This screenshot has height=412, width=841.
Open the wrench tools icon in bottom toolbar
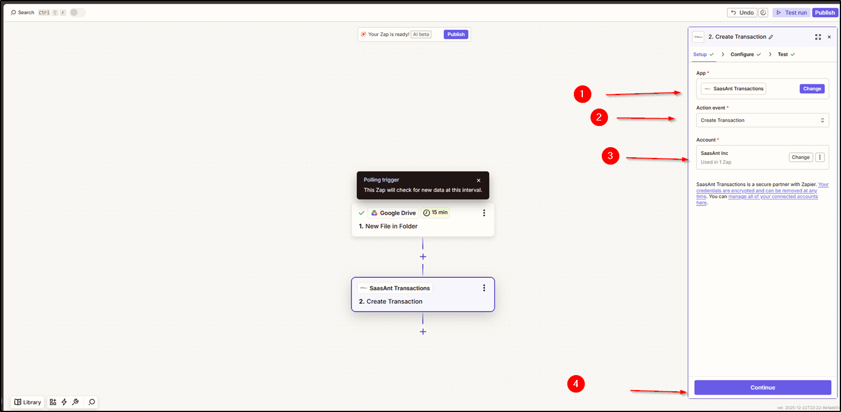(76, 402)
